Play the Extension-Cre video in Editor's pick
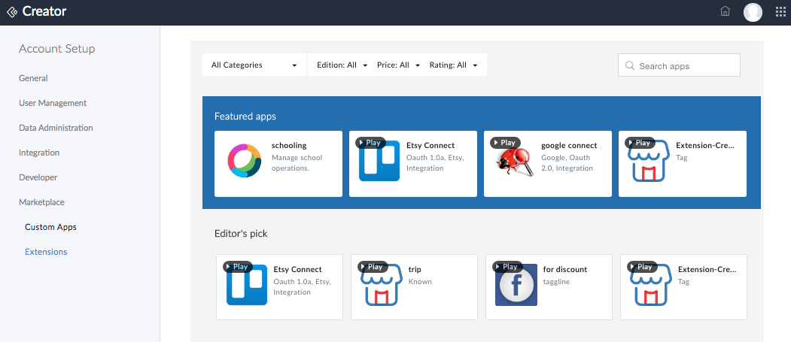The image size is (791, 342). (642, 266)
